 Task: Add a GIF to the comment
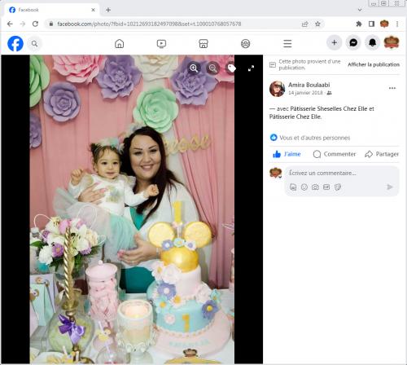326,187
